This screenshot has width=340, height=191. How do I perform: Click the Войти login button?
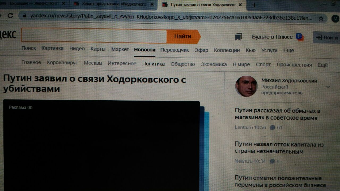coord(327,37)
